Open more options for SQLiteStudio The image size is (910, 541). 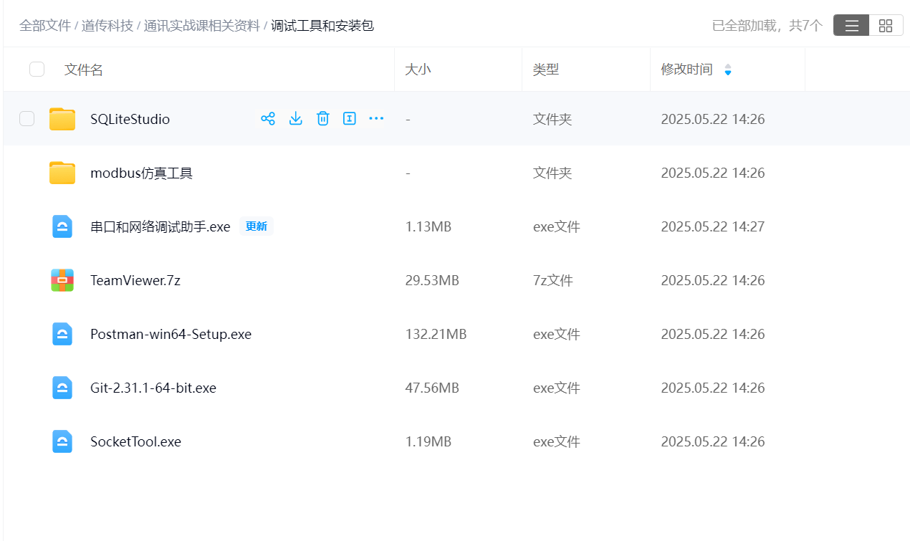(x=376, y=119)
